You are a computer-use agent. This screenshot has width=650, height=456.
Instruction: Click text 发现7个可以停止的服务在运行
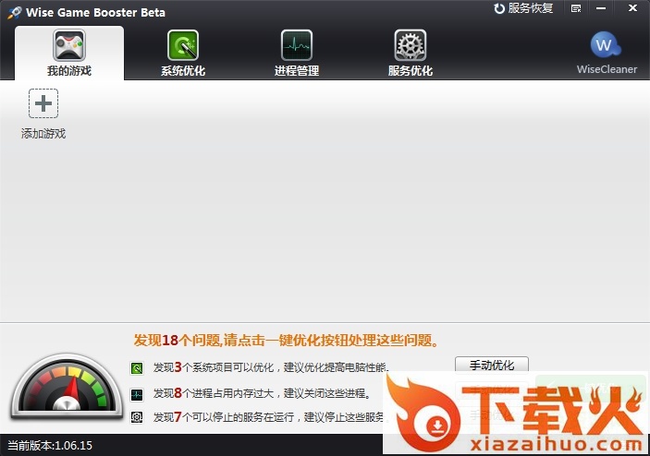coord(224,416)
